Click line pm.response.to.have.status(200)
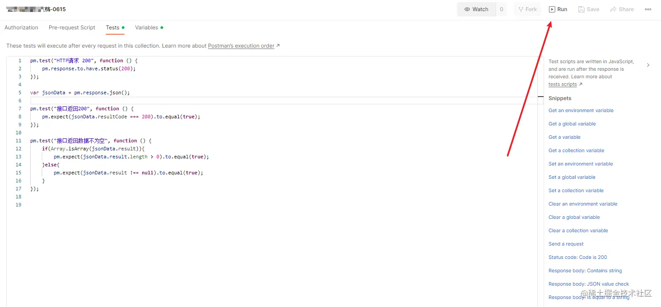Image resolution: width=661 pixels, height=307 pixels. (89, 69)
